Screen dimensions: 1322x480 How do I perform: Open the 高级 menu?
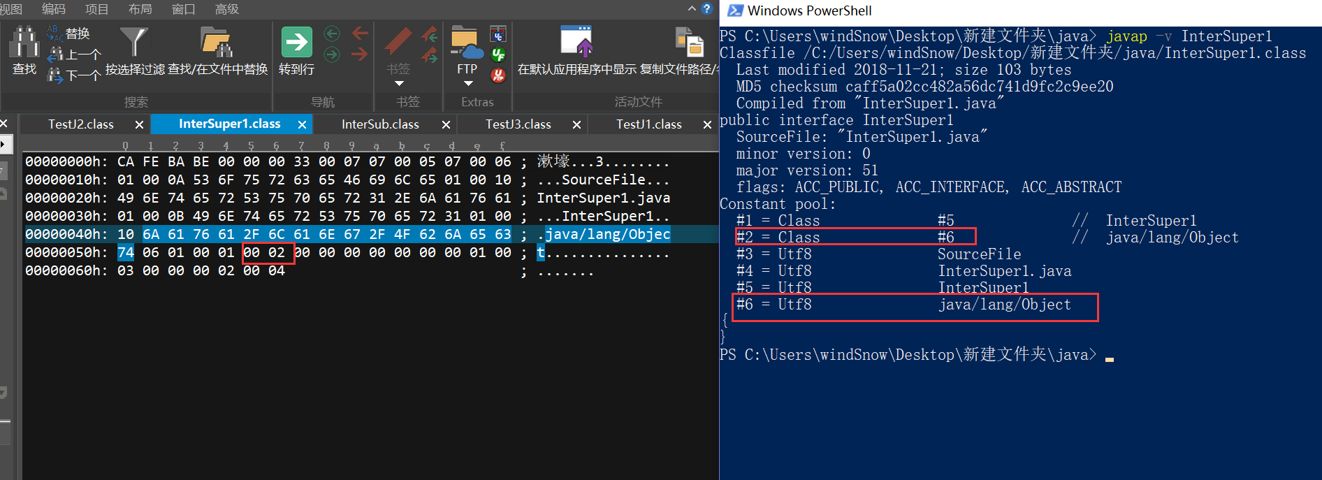(226, 9)
